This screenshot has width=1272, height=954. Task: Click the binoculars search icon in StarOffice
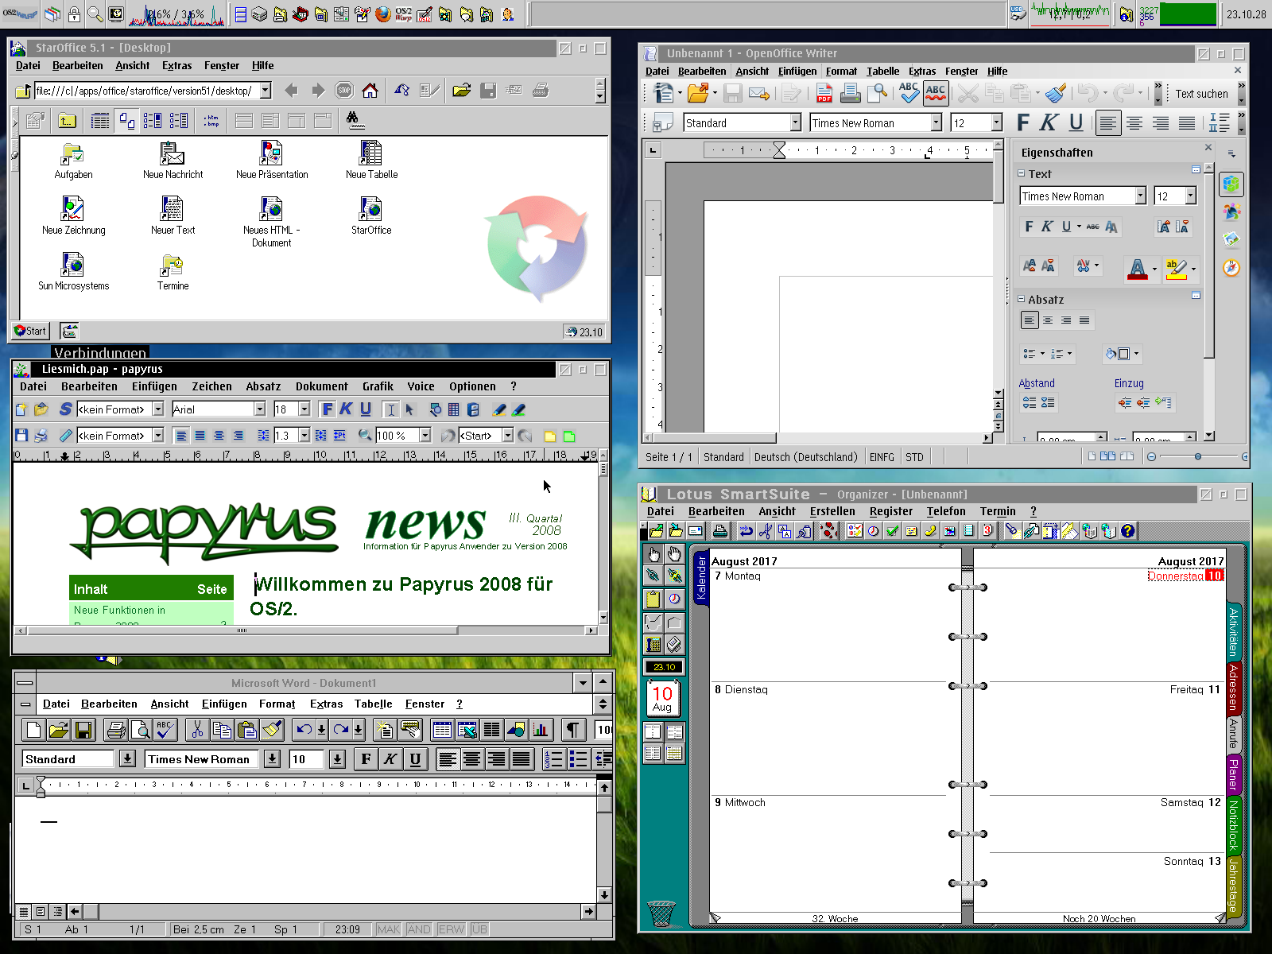[x=355, y=121]
